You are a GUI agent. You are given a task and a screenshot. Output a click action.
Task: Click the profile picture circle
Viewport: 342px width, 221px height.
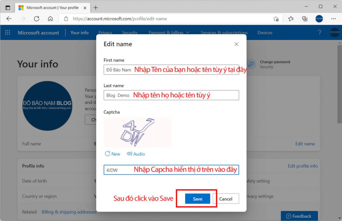pos(47,106)
